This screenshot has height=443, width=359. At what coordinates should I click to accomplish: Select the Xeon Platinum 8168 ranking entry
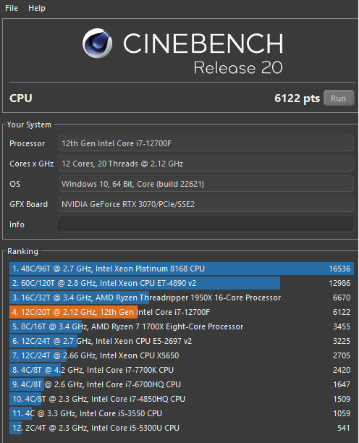[182, 269]
